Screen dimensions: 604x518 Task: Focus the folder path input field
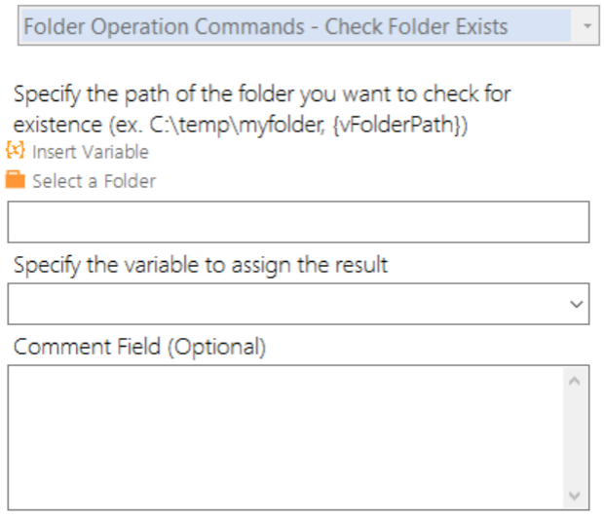[298, 222]
